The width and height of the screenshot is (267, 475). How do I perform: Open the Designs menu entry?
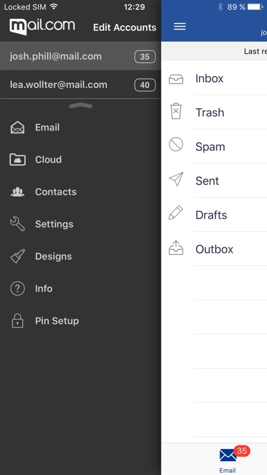coord(80,256)
